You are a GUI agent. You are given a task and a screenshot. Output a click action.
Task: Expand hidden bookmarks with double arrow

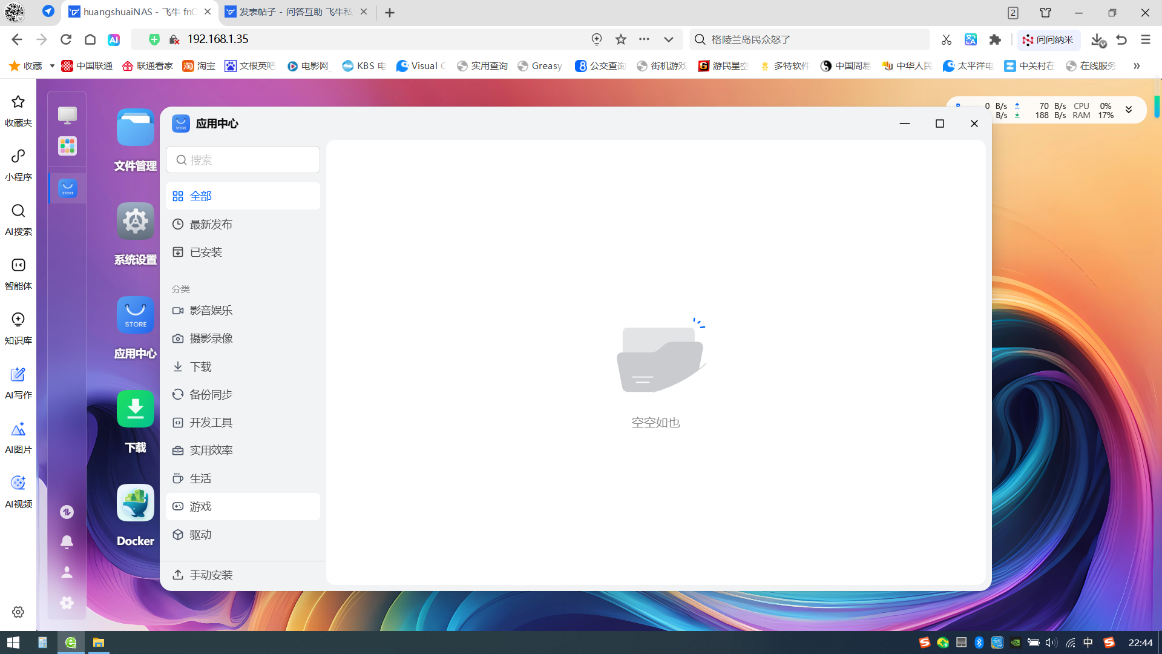1137,66
